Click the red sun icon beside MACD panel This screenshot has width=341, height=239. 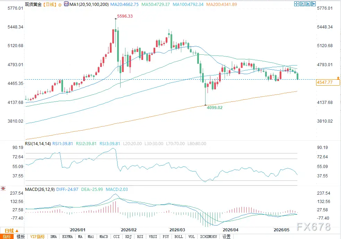click(x=3, y=188)
